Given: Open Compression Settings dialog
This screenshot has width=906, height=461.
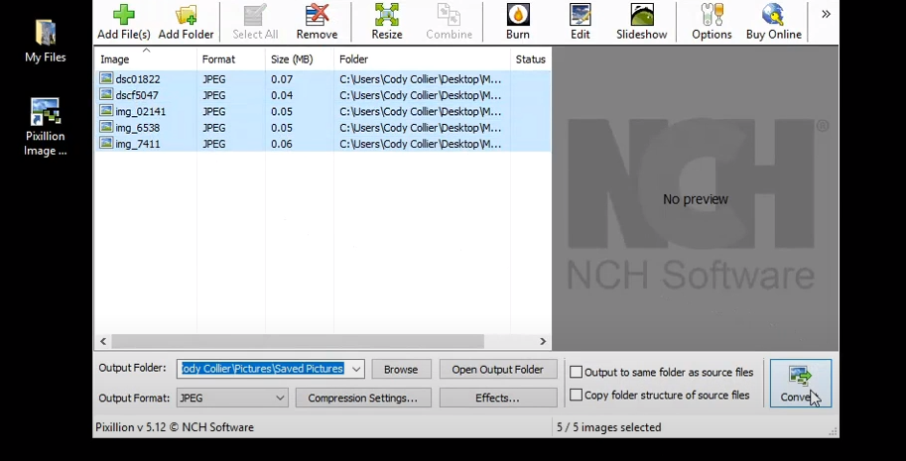Looking at the screenshot, I should (363, 398).
